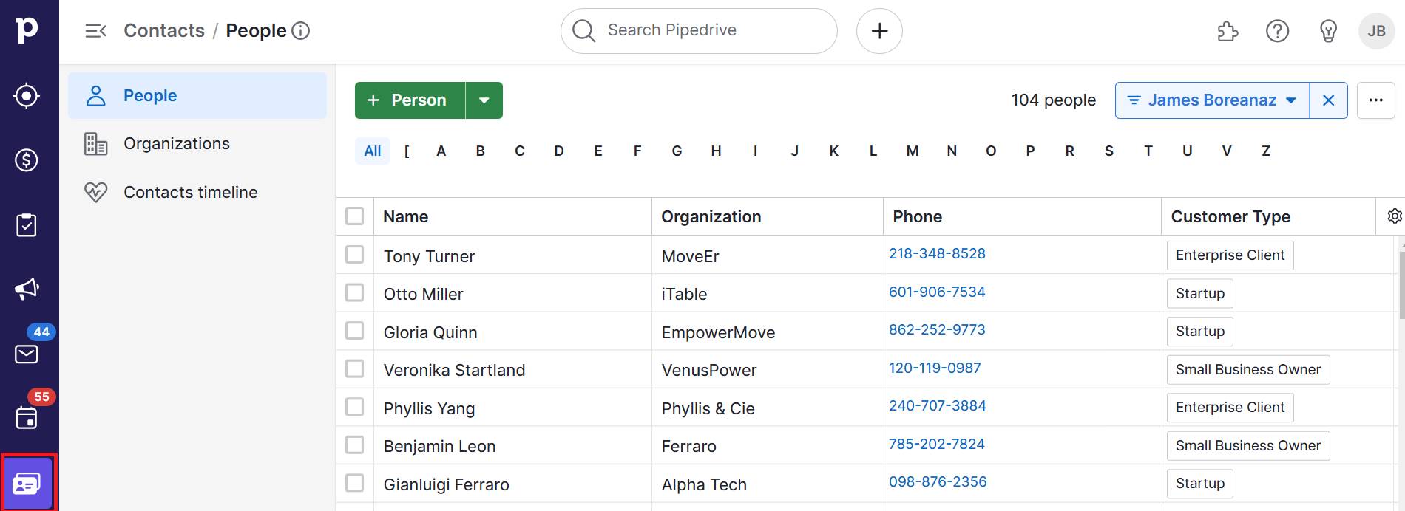Open Deals from the dollar icon
The image size is (1405, 511).
(x=27, y=160)
